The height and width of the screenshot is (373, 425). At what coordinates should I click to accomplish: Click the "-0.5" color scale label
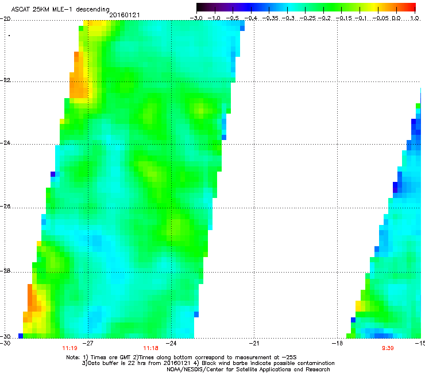pyautogui.click(x=232, y=18)
